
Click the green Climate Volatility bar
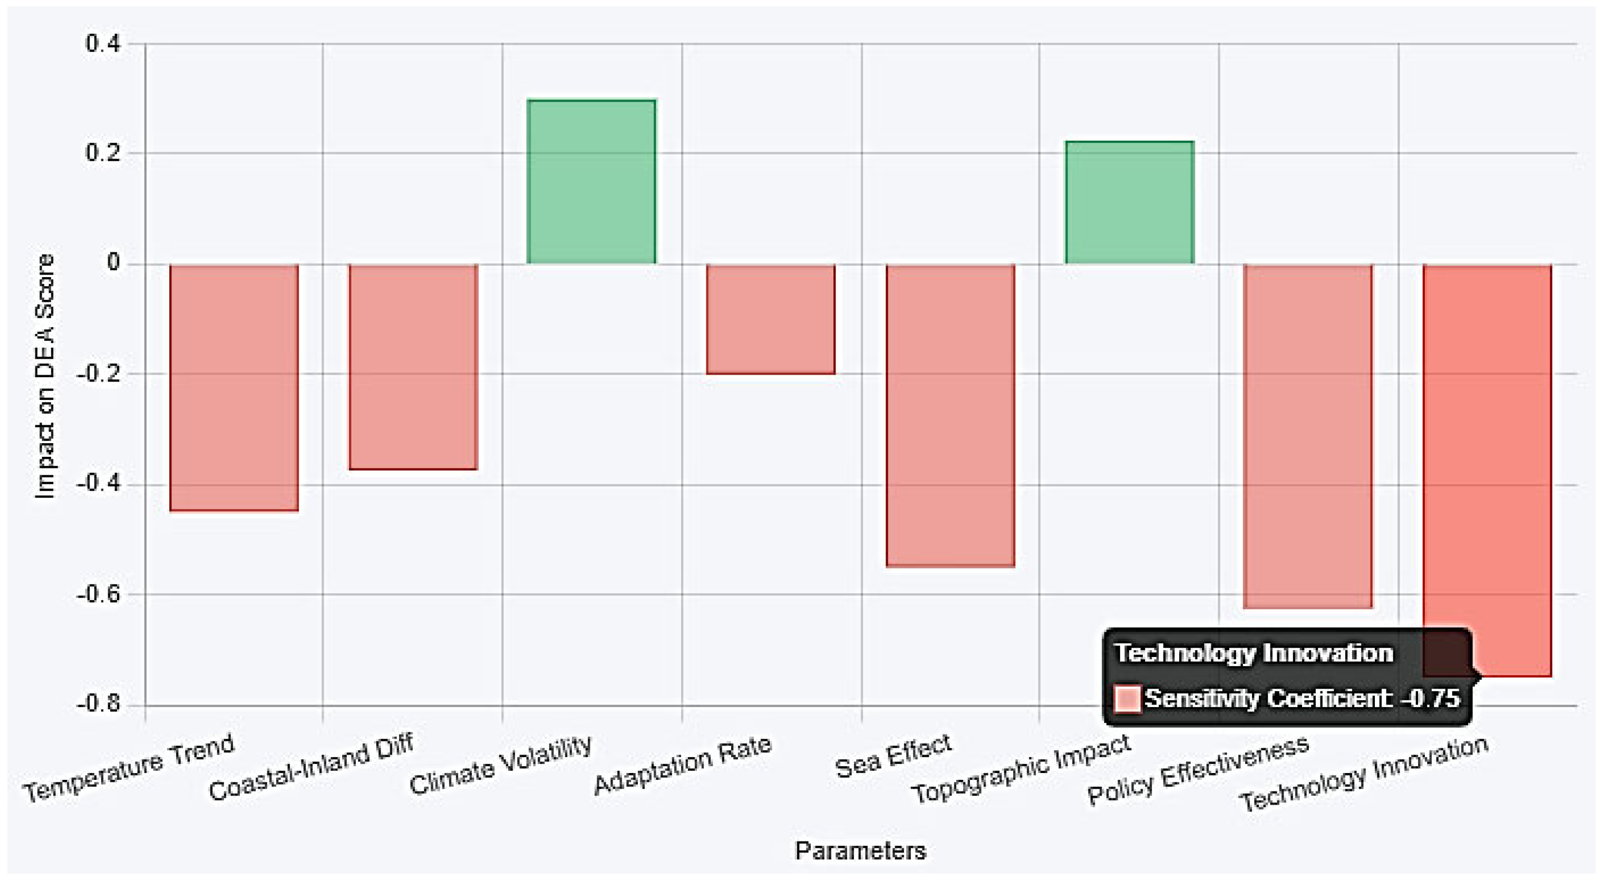tap(591, 182)
